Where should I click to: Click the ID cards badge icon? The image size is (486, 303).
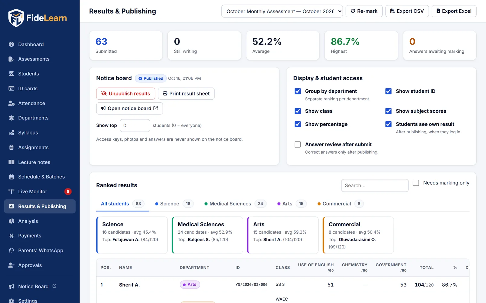coord(12,88)
